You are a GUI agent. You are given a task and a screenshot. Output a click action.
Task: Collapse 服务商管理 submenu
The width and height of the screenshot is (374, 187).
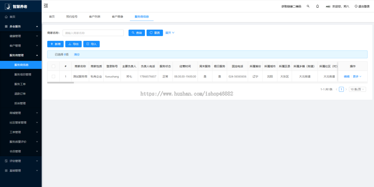point(21,55)
